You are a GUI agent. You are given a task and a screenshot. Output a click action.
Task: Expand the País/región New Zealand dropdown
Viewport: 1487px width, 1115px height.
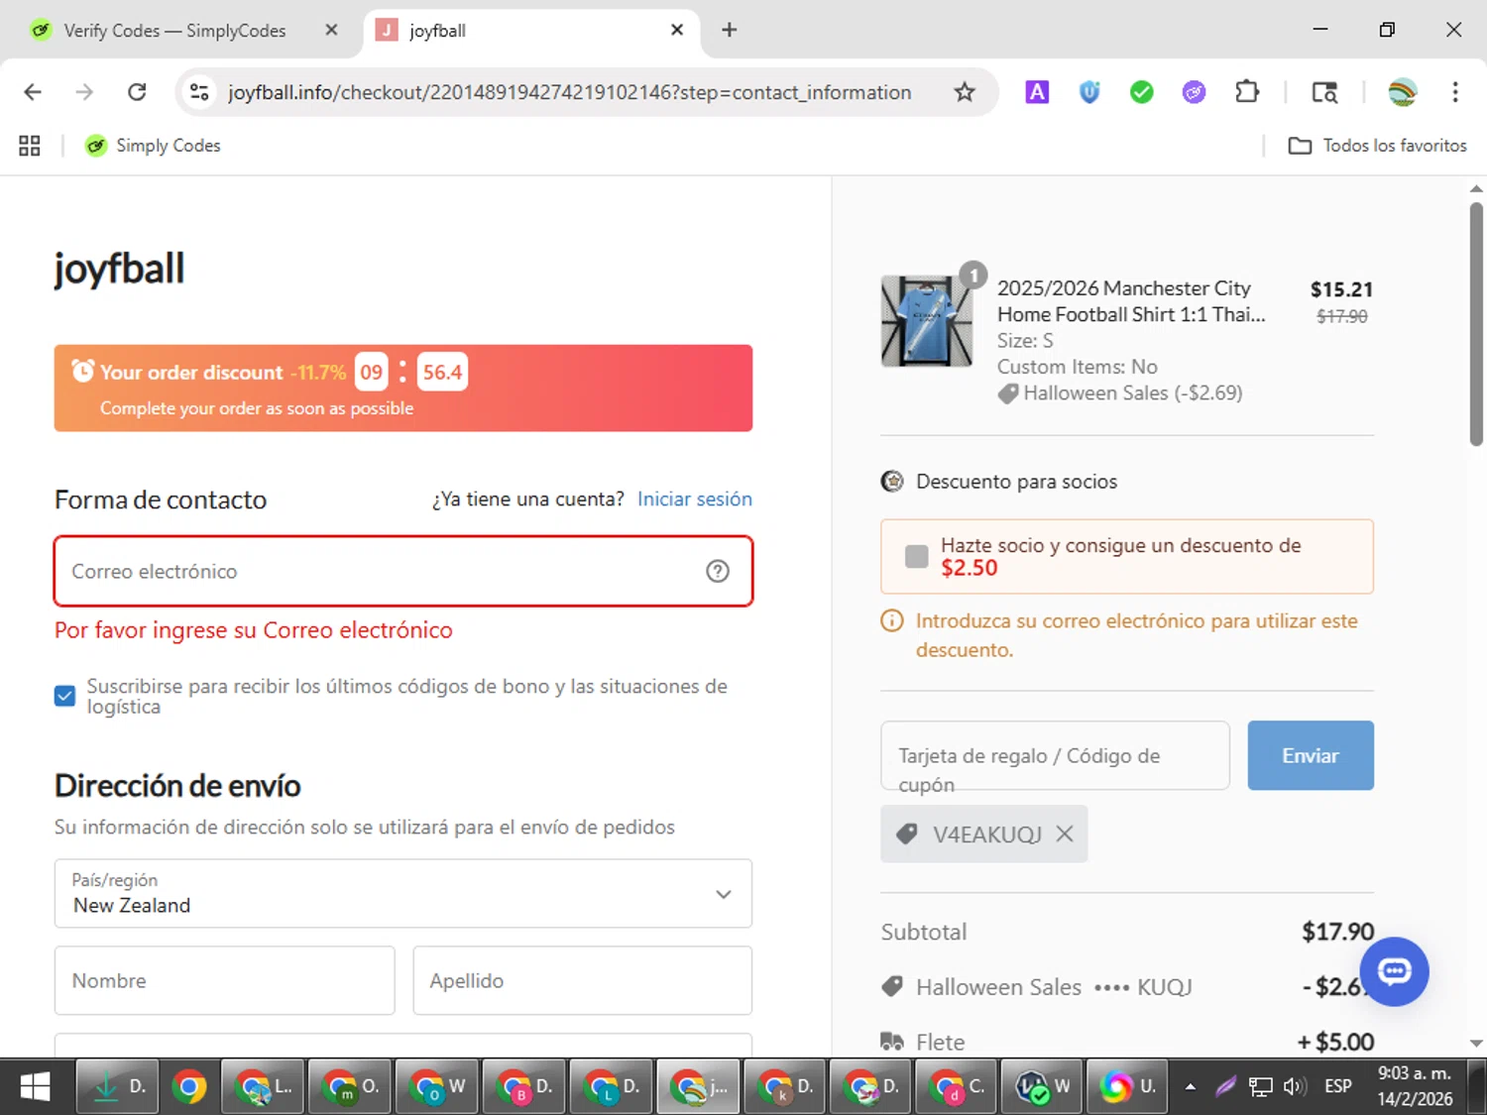[403, 893]
